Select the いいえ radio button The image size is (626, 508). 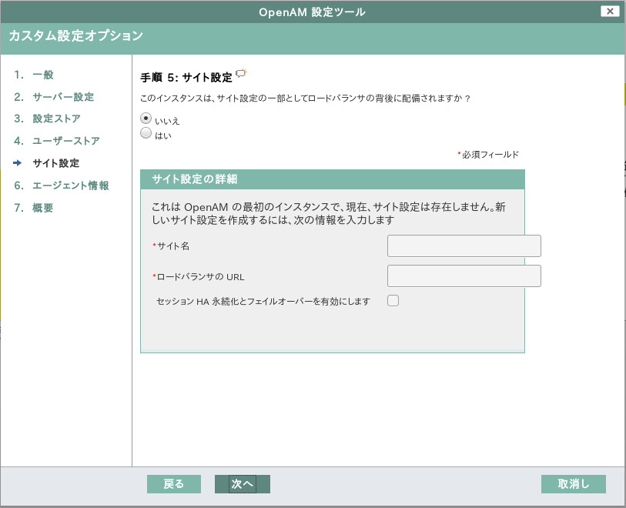click(x=146, y=118)
